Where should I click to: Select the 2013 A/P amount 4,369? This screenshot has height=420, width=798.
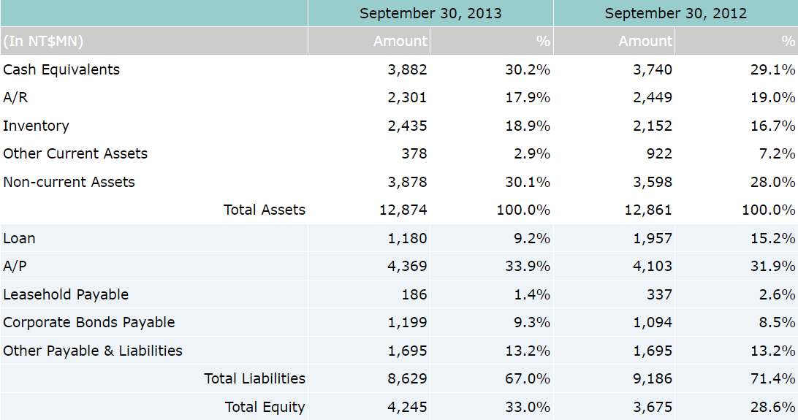pyautogui.click(x=407, y=267)
